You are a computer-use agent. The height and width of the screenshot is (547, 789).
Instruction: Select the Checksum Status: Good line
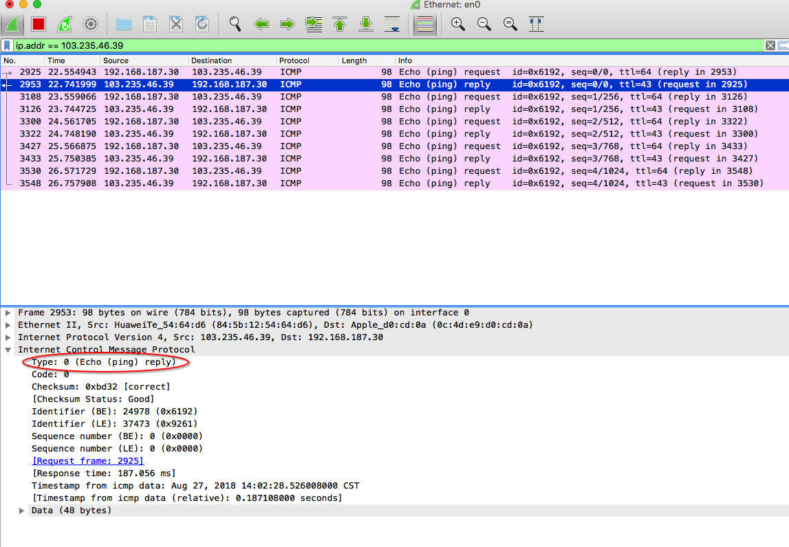(x=93, y=399)
